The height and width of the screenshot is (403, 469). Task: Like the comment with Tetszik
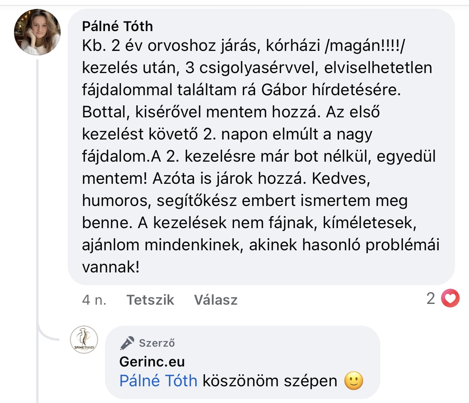click(x=150, y=300)
